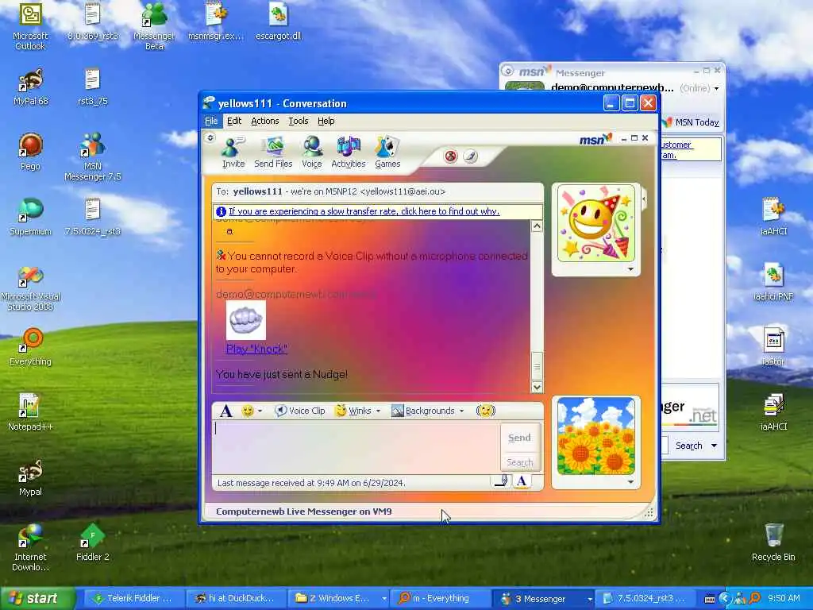Open the File menu
This screenshot has width=813, height=610.
point(211,121)
